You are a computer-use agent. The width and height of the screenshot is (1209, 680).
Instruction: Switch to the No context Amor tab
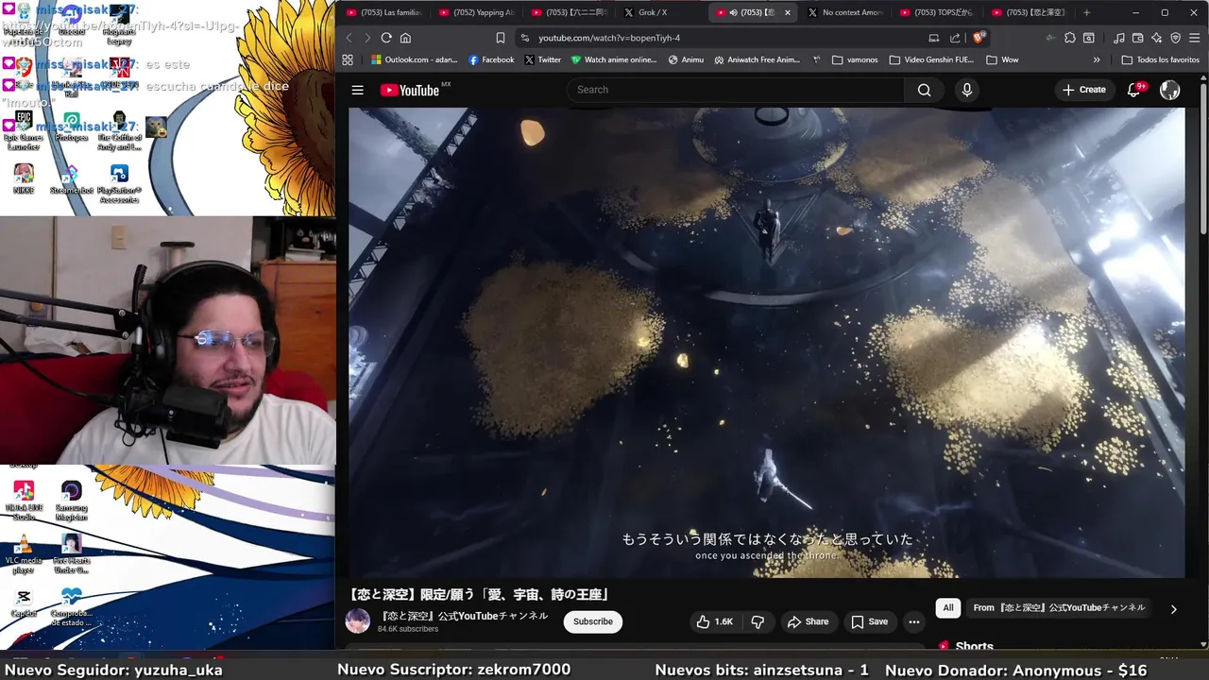(845, 12)
